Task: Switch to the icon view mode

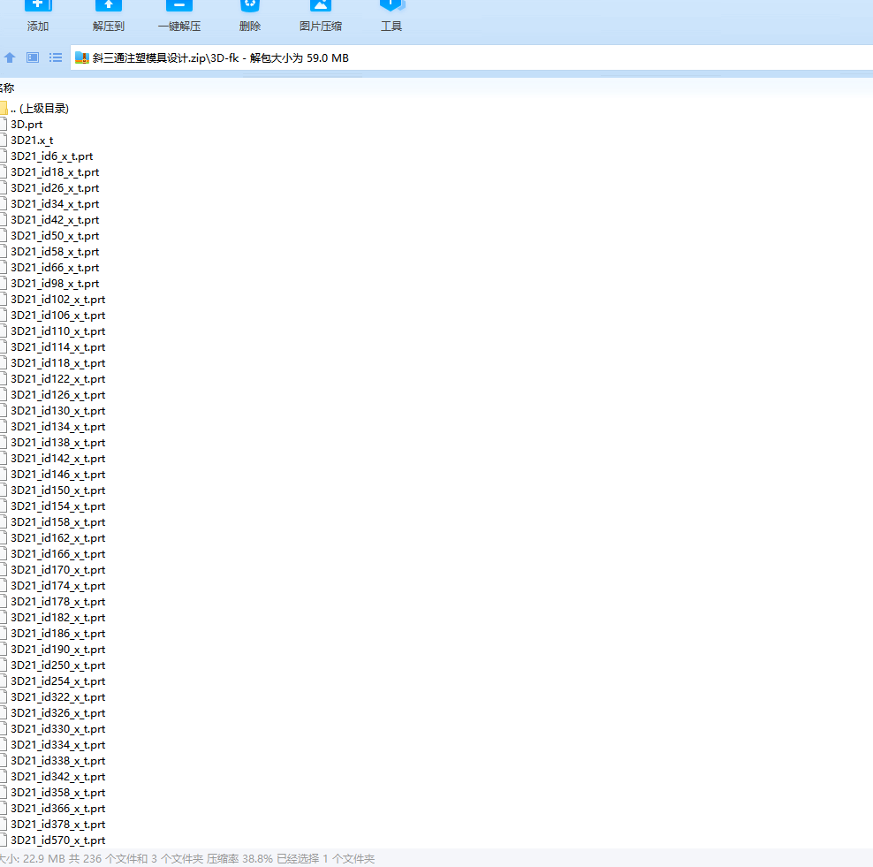Action: click(x=33, y=57)
